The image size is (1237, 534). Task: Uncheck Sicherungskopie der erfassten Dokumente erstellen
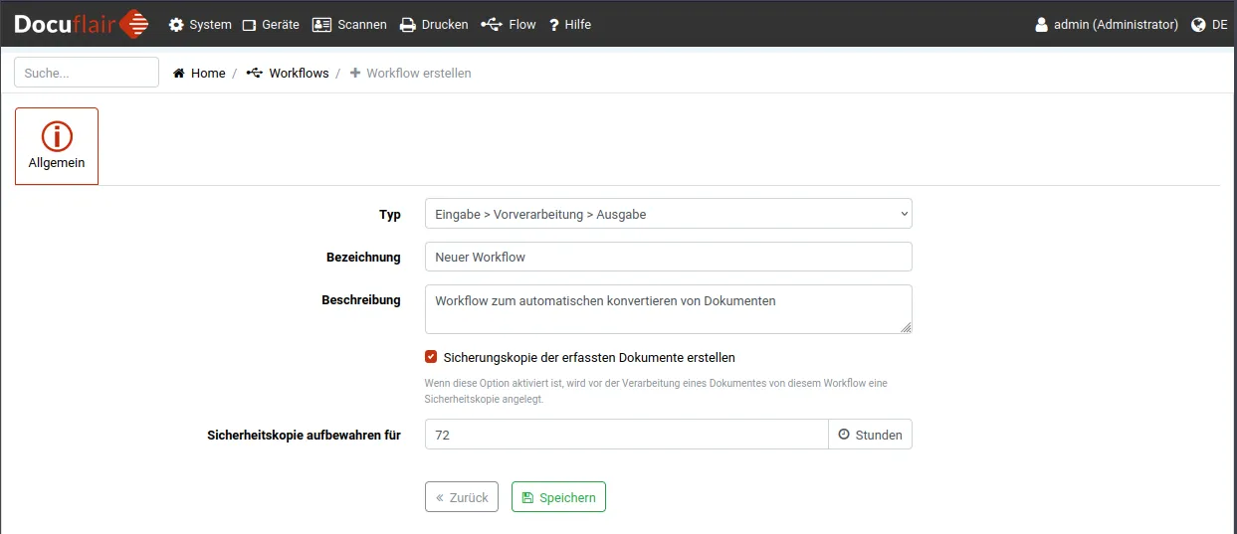pyautogui.click(x=431, y=357)
